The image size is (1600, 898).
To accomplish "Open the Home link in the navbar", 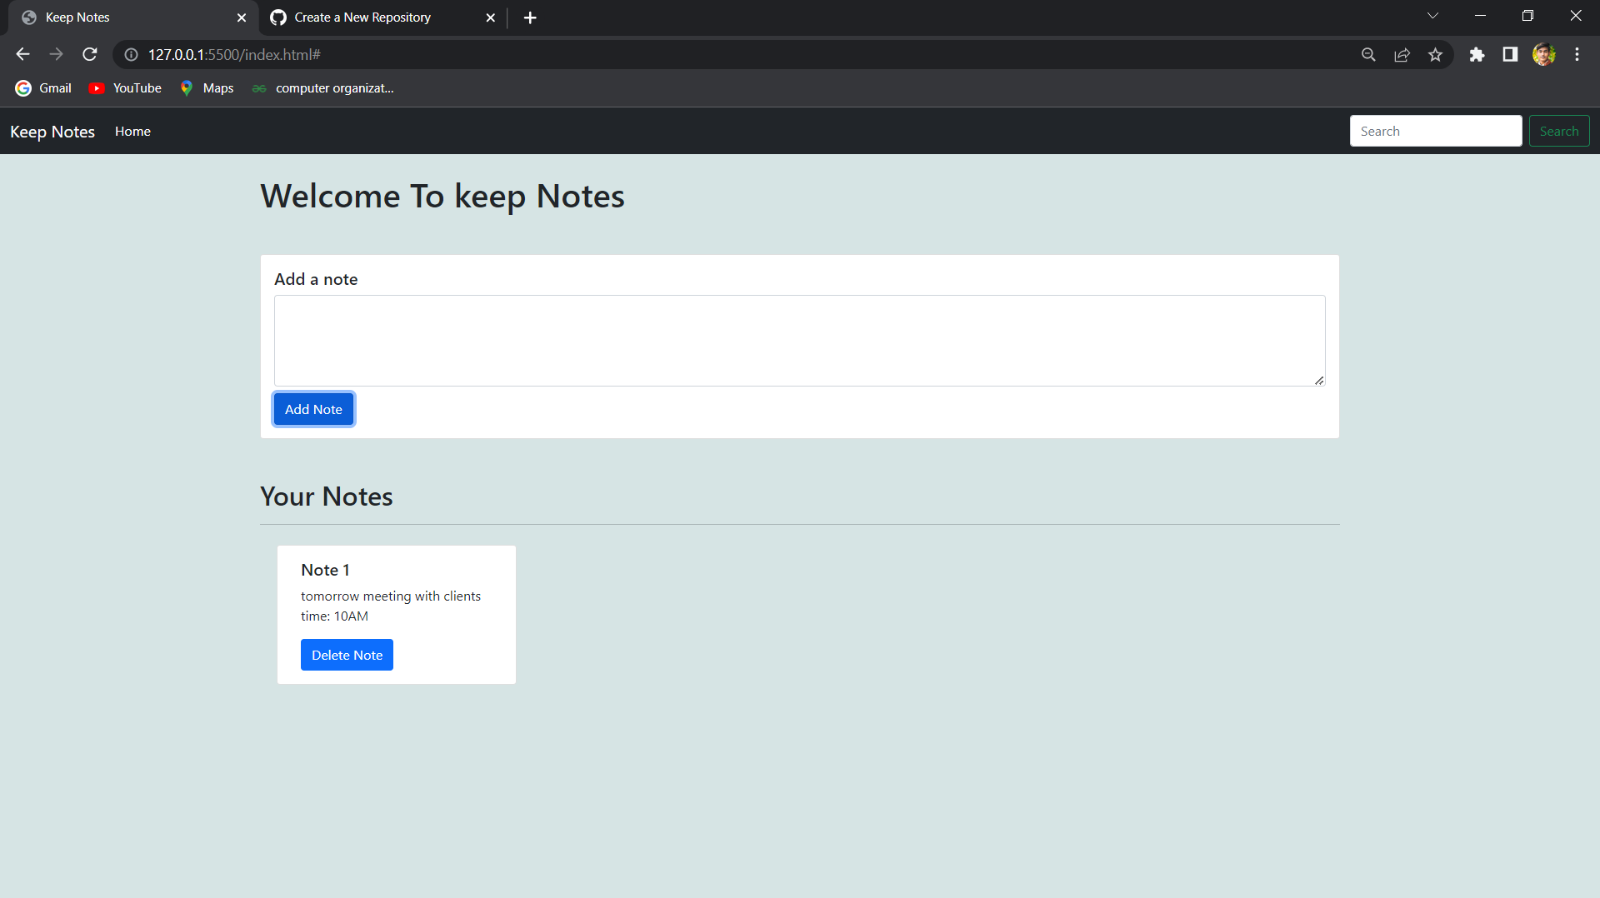I will (132, 131).
